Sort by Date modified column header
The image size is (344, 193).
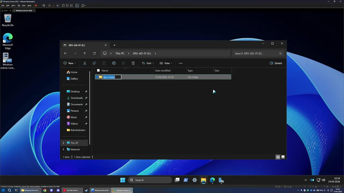170,70
